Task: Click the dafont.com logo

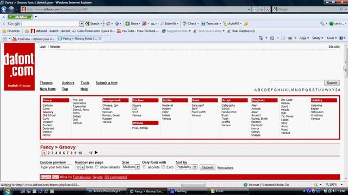Action: coord(20,67)
